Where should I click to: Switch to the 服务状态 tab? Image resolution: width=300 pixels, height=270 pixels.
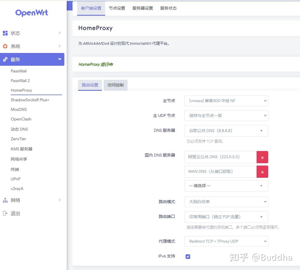[x=168, y=8]
